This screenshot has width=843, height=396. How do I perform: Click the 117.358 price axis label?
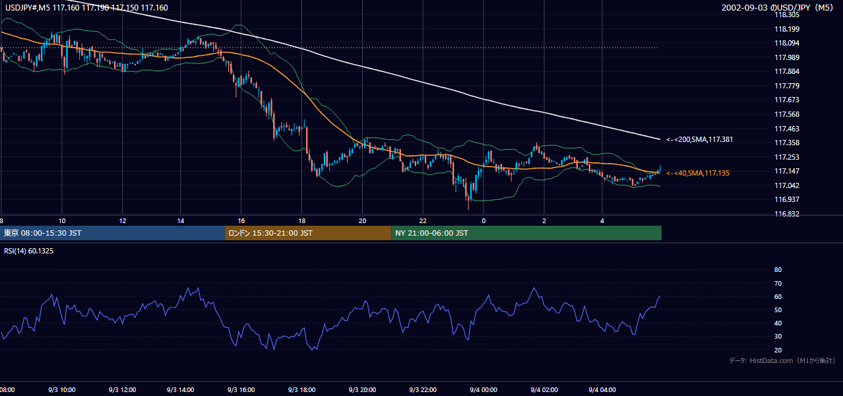coord(787,143)
